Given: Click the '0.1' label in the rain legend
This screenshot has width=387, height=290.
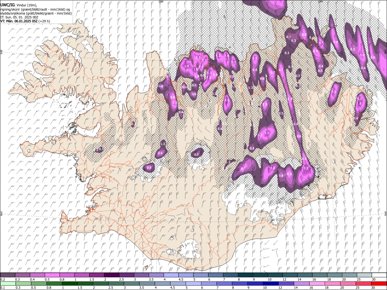Looking at the screenshot, I should click(2, 288).
